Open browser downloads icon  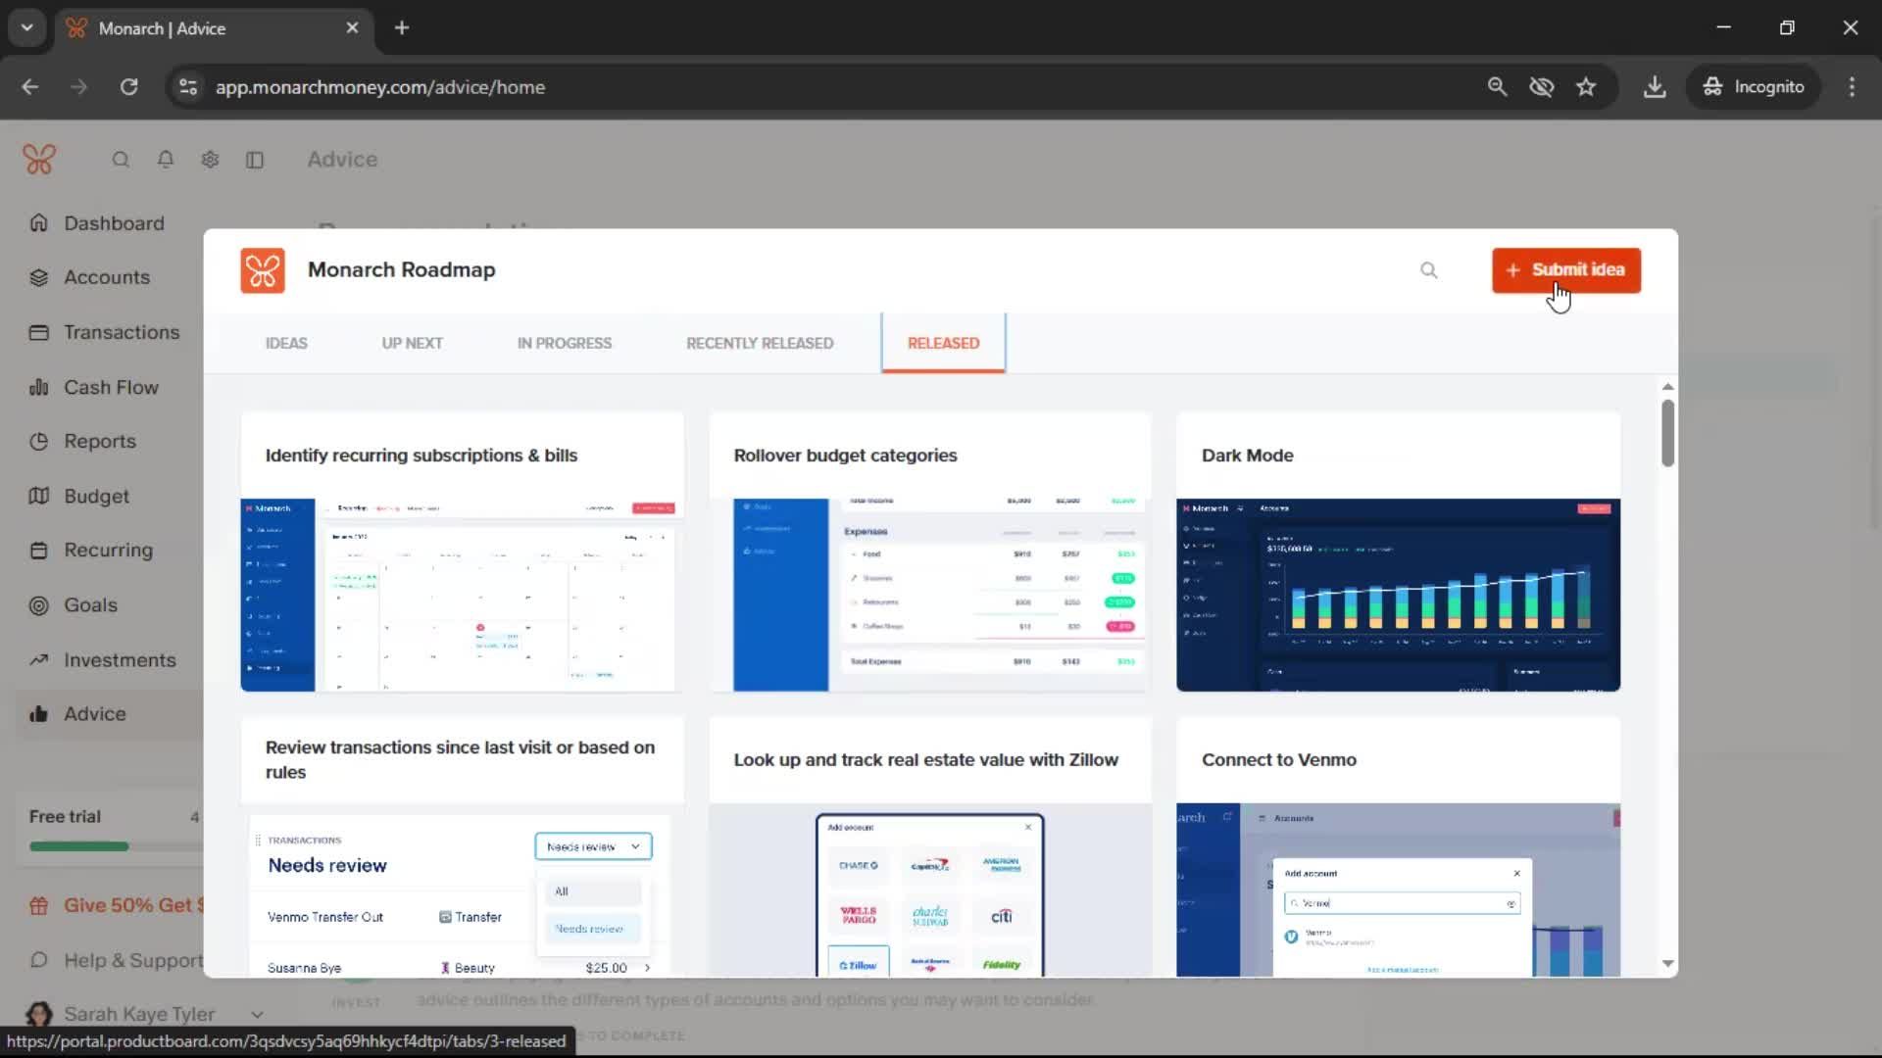point(1655,87)
